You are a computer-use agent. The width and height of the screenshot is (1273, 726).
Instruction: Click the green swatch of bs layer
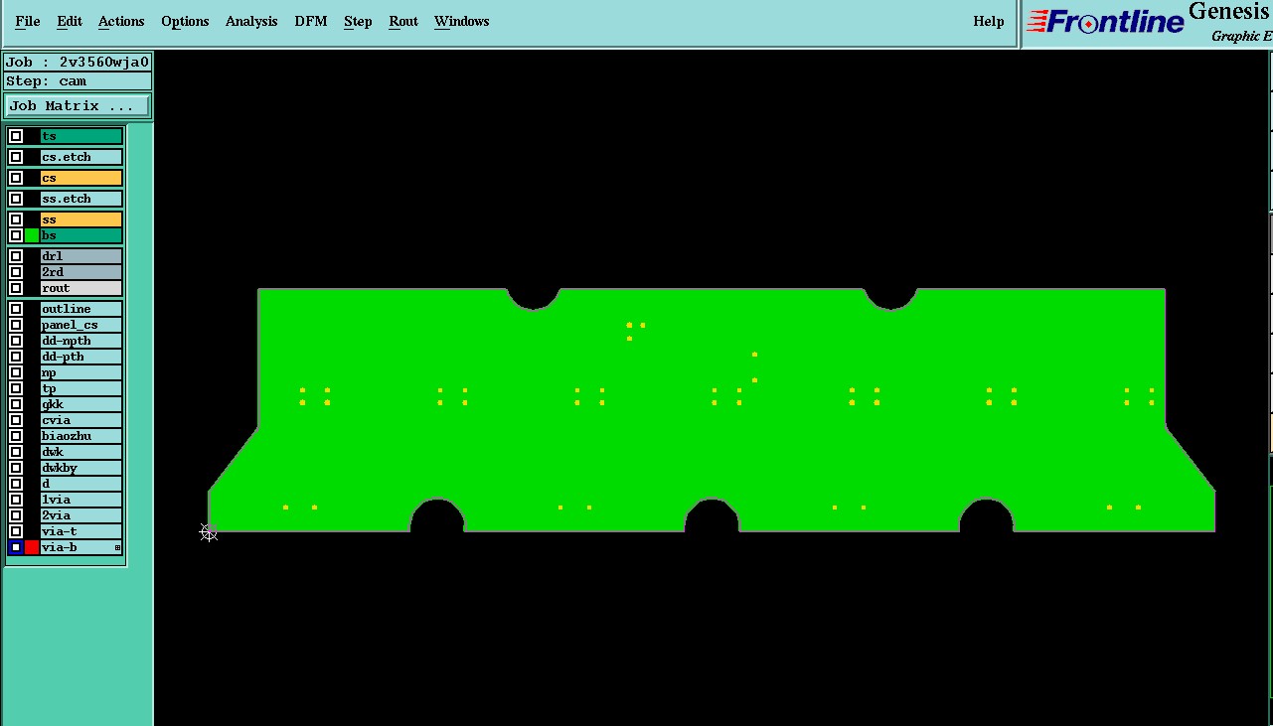[32, 235]
